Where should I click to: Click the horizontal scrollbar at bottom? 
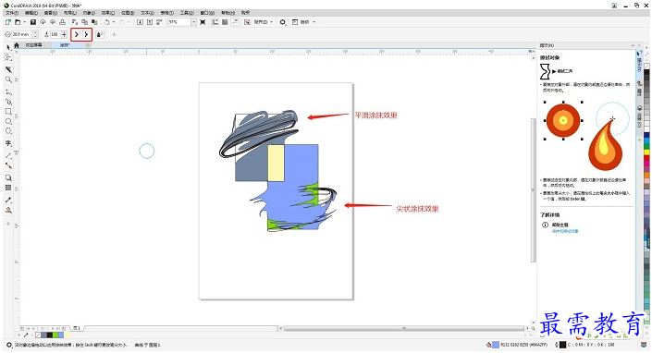403,328
